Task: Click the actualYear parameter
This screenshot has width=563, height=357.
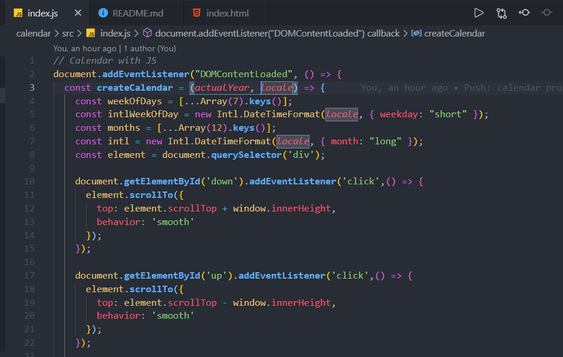Action: click(222, 88)
